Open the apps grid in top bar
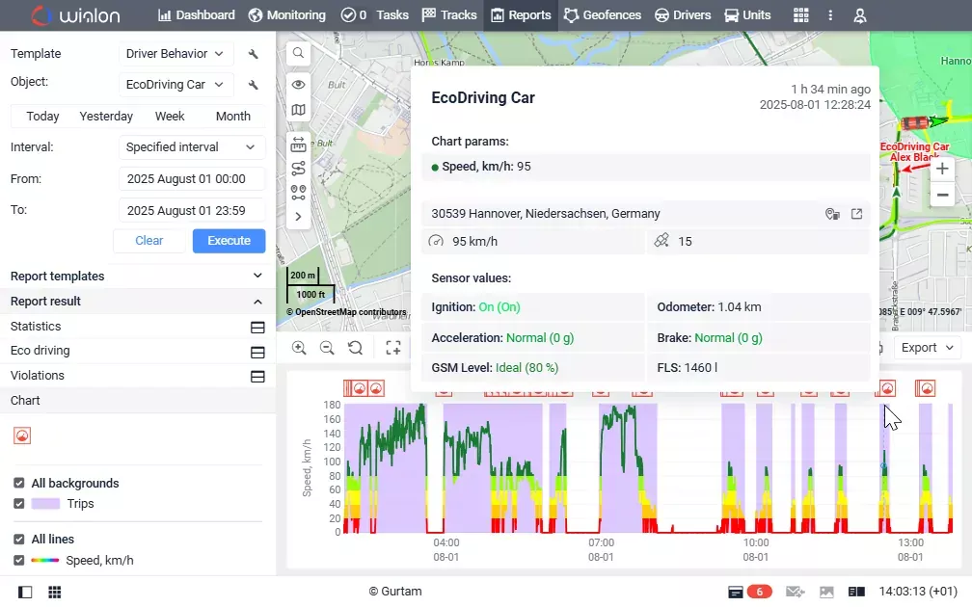Image resolution: width=972 pixels, height=607 pixels. point(801,15)
